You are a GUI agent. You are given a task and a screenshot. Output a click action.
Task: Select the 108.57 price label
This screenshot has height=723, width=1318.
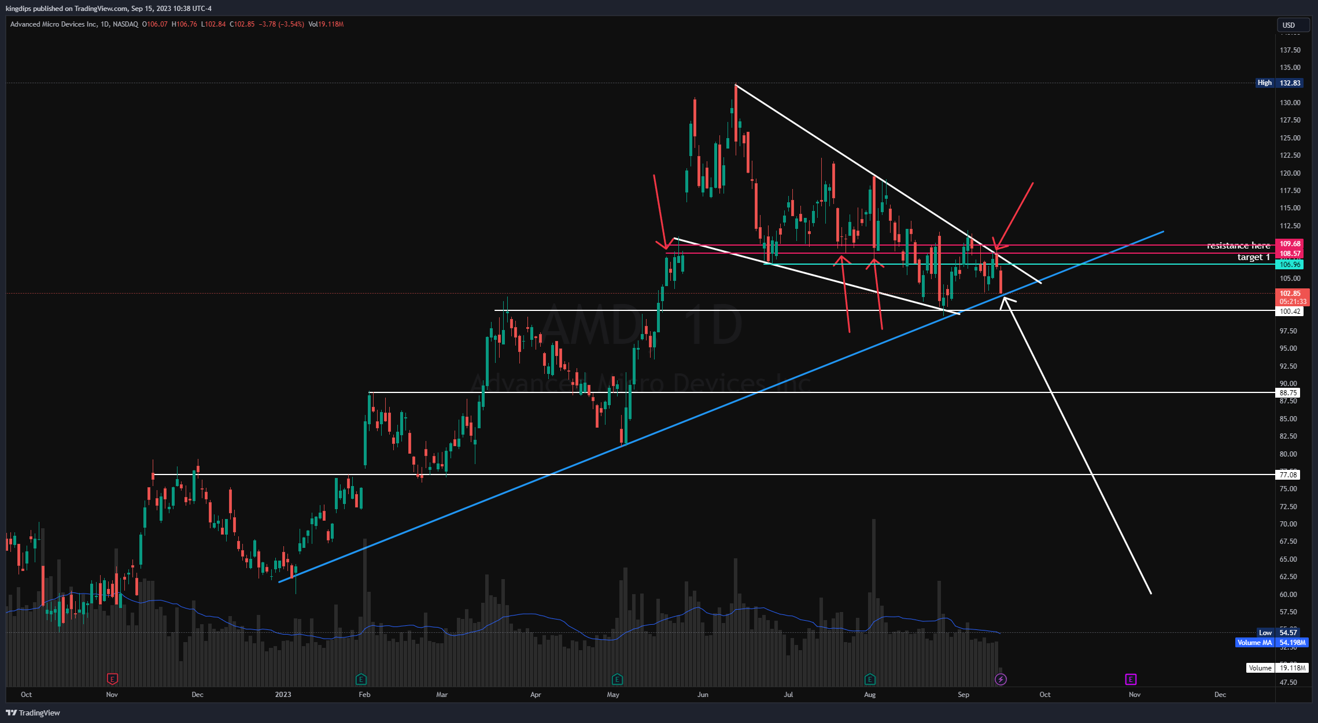pos(1290,254)
